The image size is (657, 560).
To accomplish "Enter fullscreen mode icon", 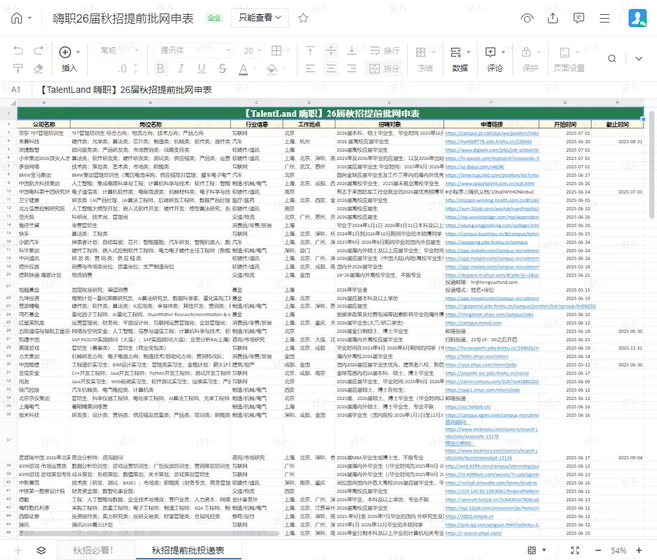I will click(x=575, y=550).
